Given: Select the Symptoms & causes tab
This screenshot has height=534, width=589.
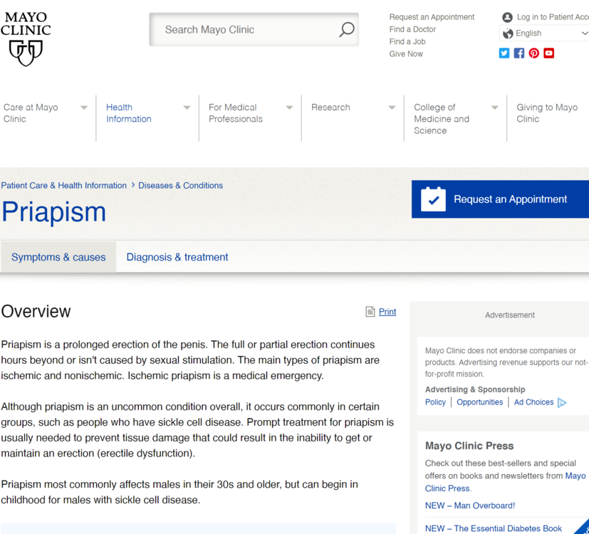Looking at the screenshot, I should [x=58, y=257].
